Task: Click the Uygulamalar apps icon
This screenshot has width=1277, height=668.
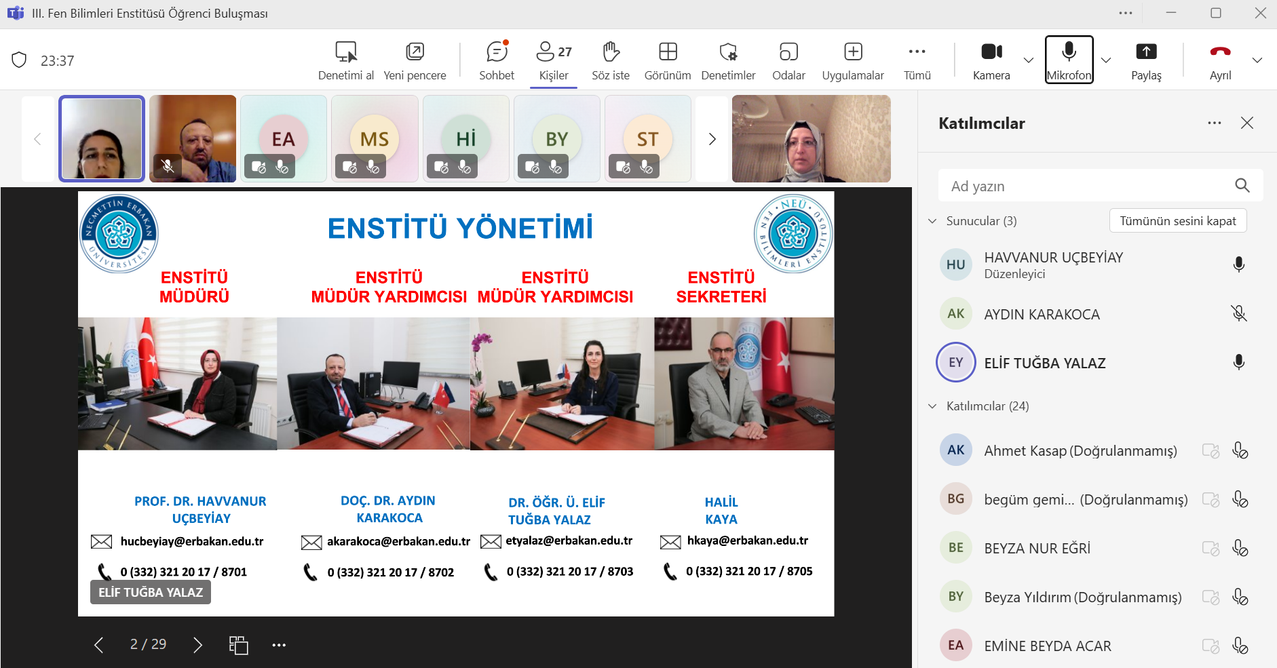Action: pyautogui.click(x=852, y=60)
